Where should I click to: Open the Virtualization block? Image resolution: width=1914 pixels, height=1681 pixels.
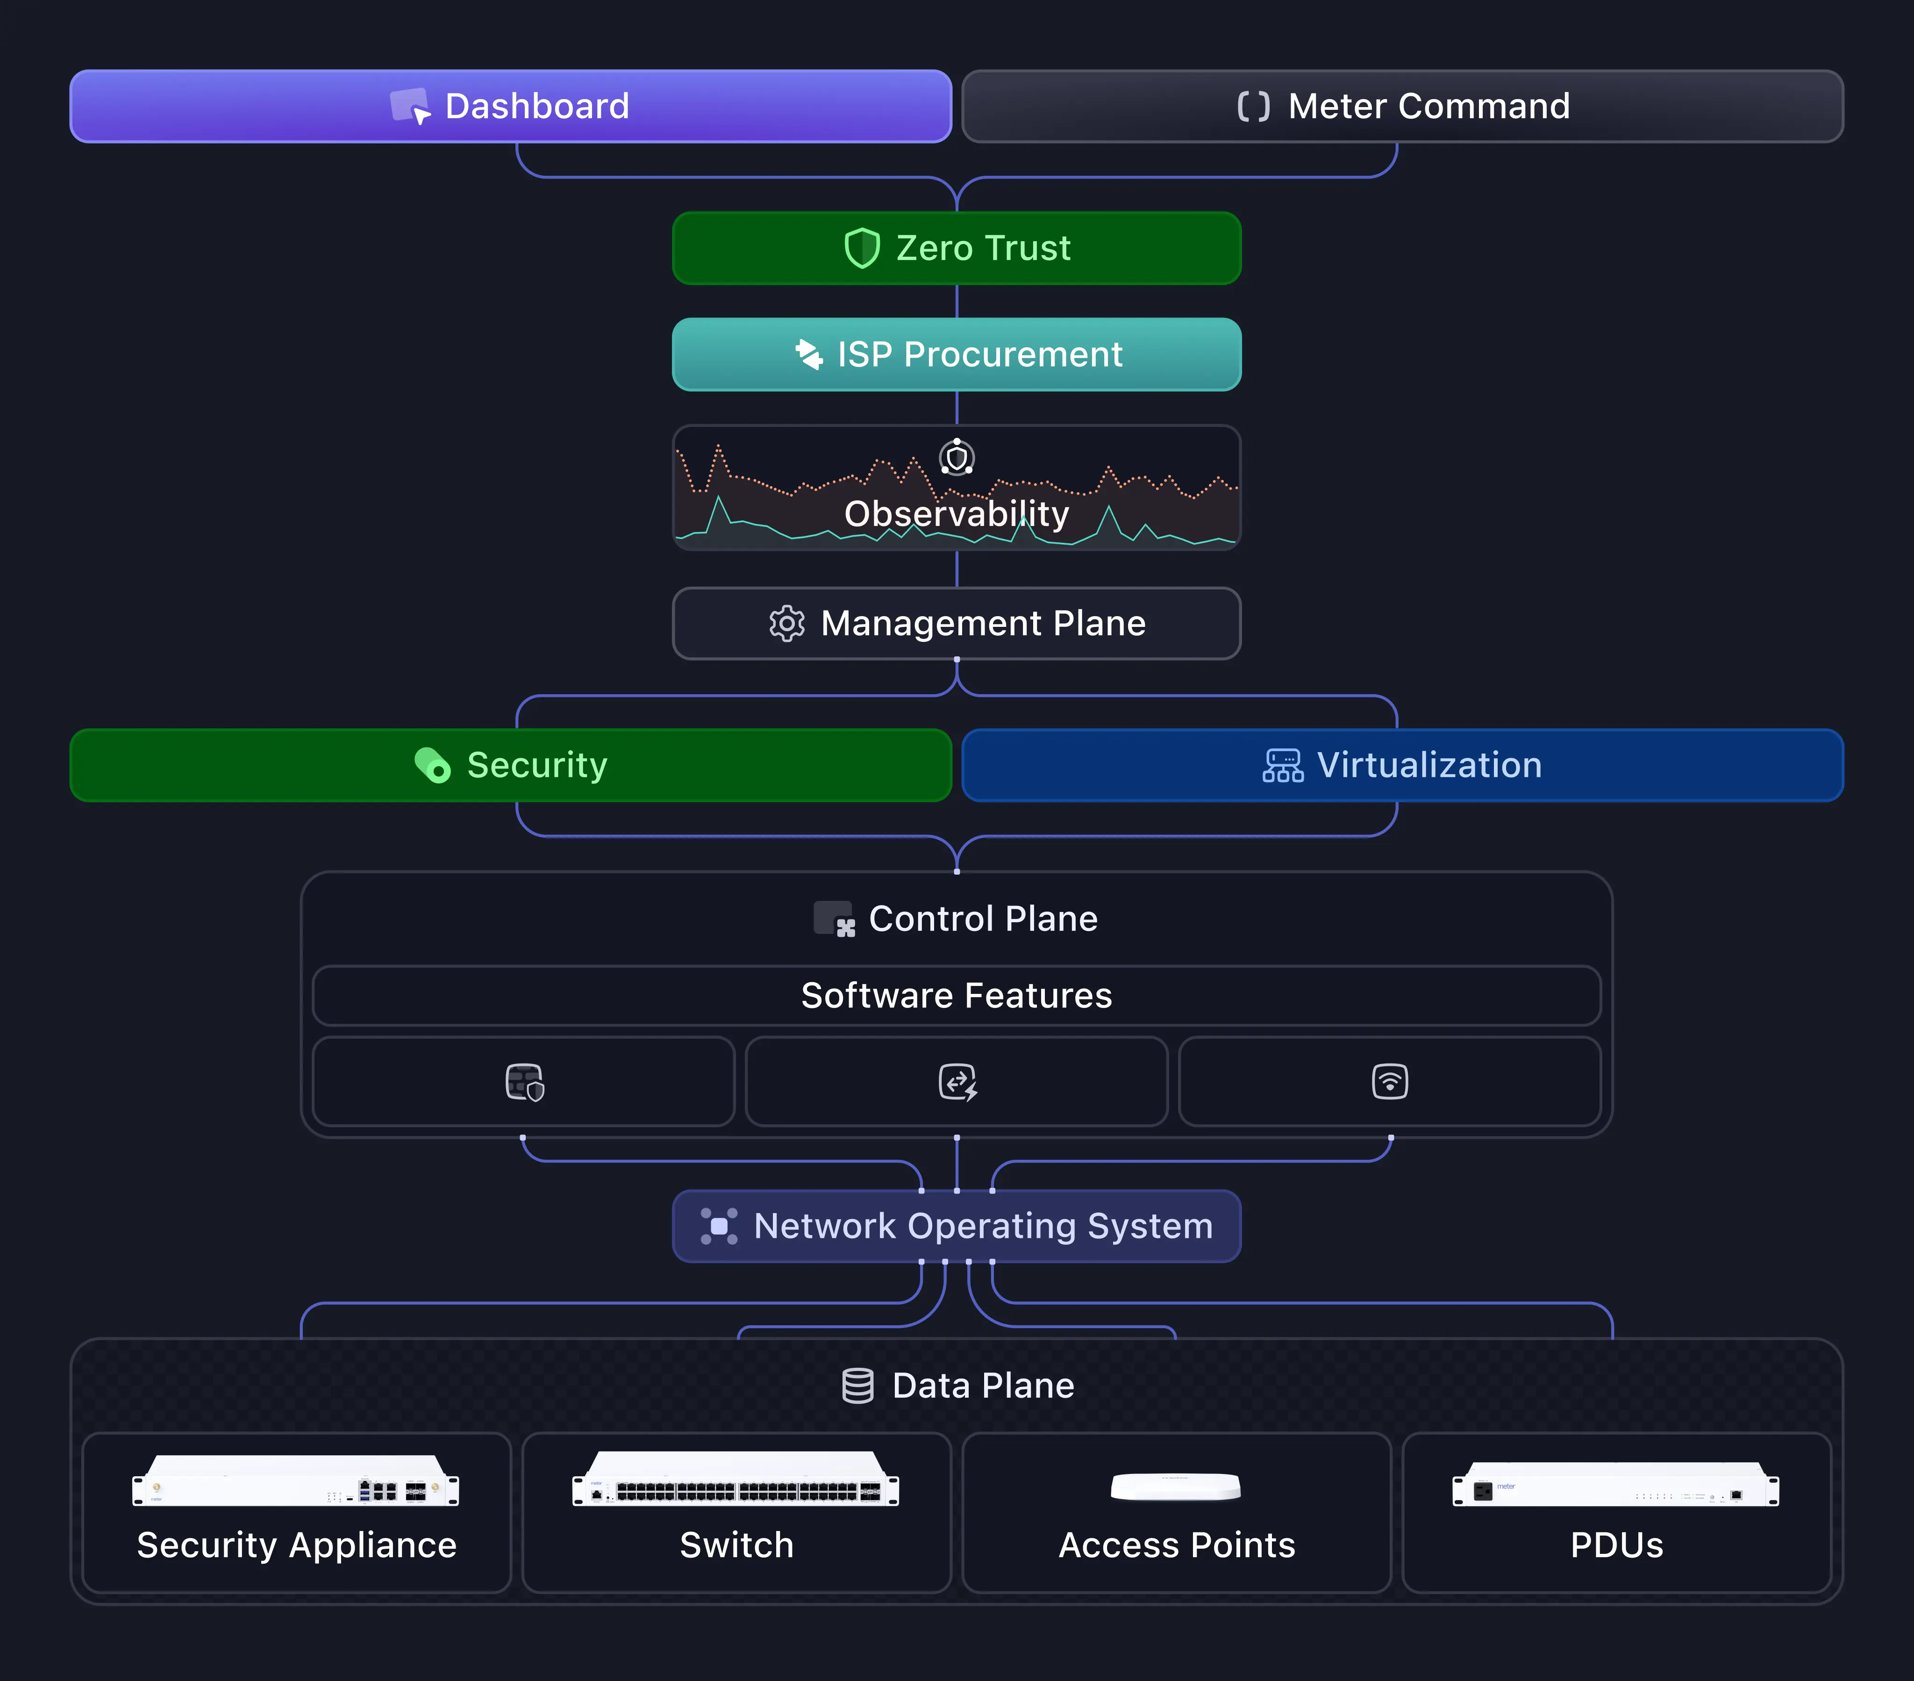click(x=1403, y=765)
